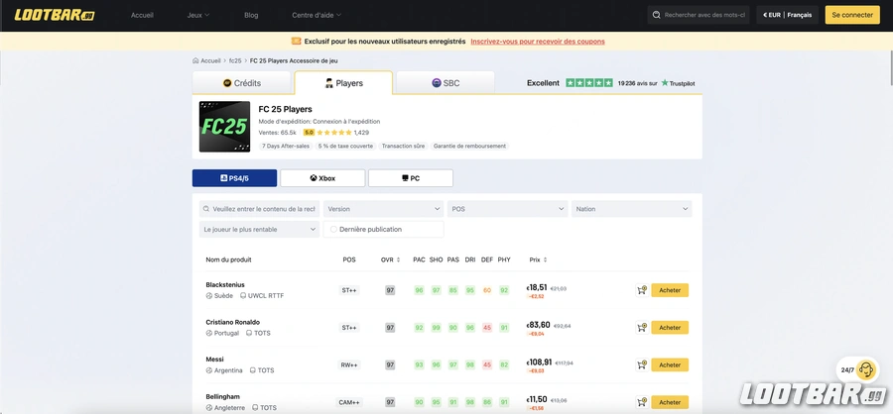Screen dimensions: 893x414
Task: Sort by OVR column arrows
Action: pyautogui.click(x=399, y=259)
